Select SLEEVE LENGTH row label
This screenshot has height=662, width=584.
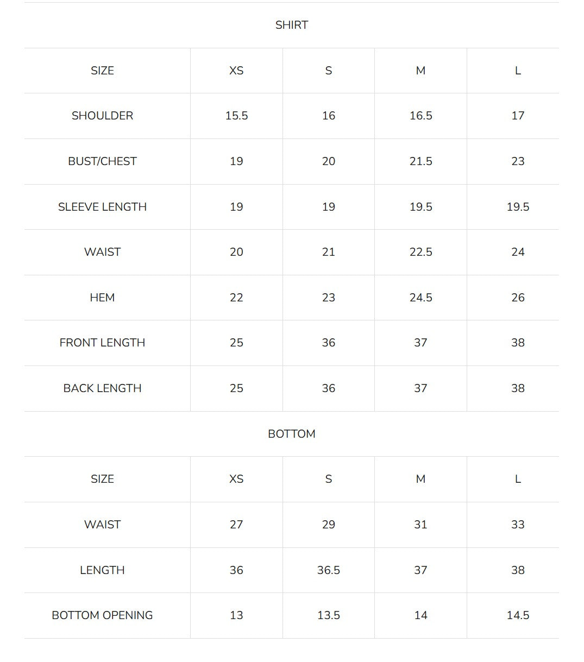click(x=102, y=207)
